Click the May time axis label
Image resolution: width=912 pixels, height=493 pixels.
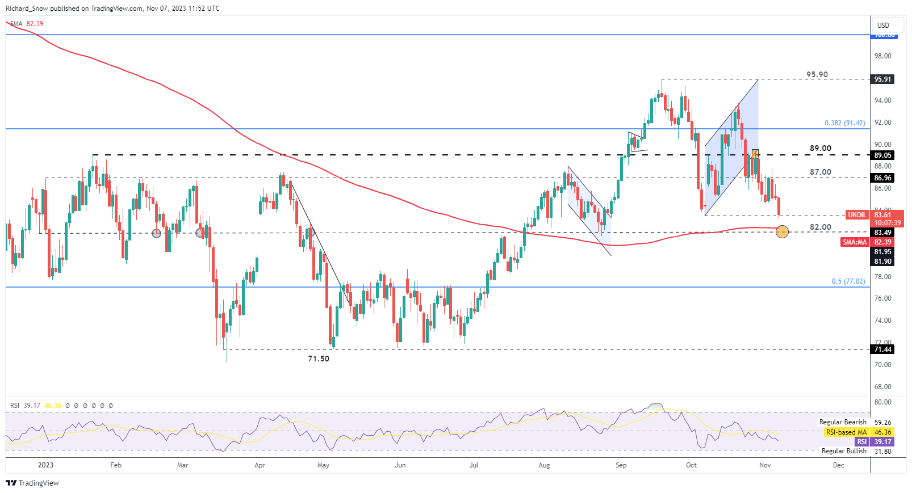323,465
